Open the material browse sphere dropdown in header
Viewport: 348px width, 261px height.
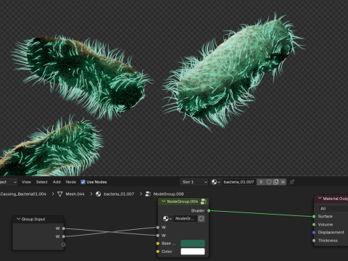216,182
